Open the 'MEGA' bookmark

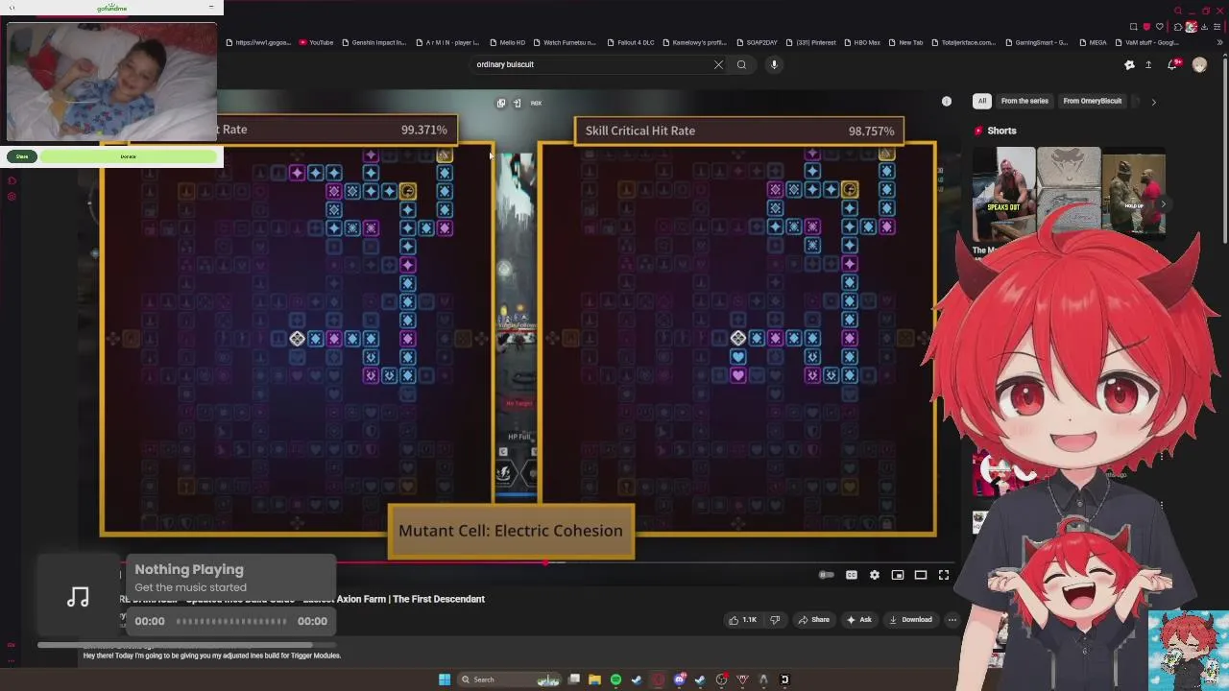pyautogui.click(x=1093, y=42)
